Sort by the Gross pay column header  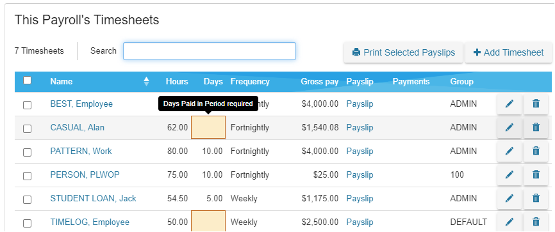click(319, 82)
